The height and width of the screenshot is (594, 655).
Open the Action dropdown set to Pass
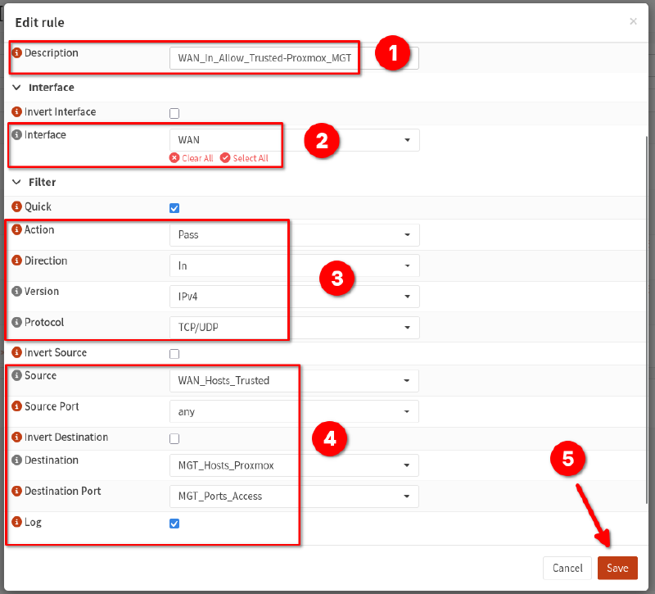pyautogui.click(x=295, y=235)
